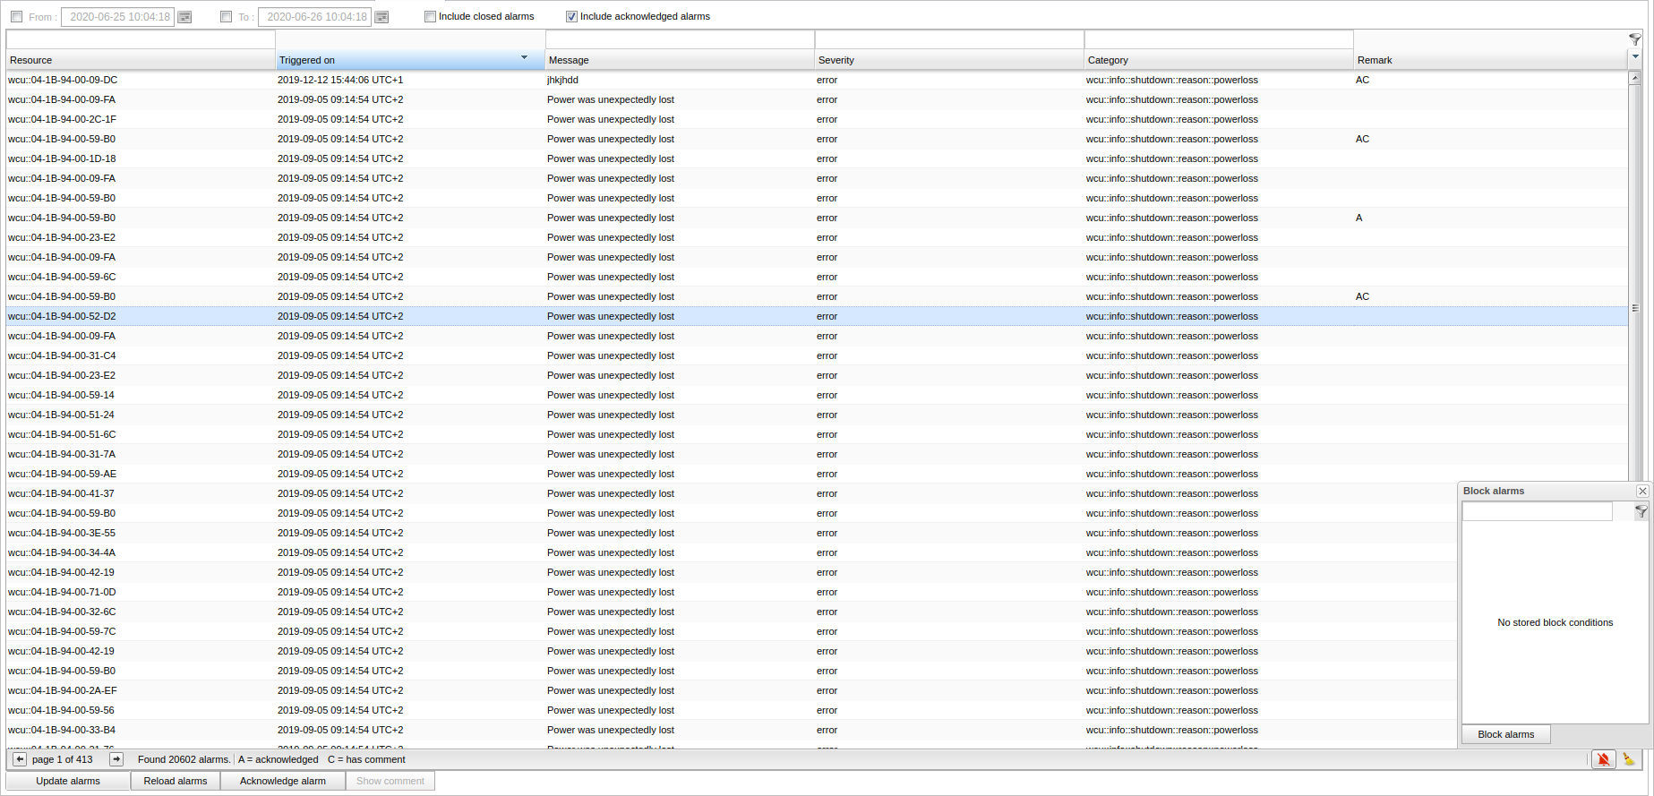Open the column menu arrow beside Remark
Screen dimensions: 1654x796
click(x=1635, y=57)
